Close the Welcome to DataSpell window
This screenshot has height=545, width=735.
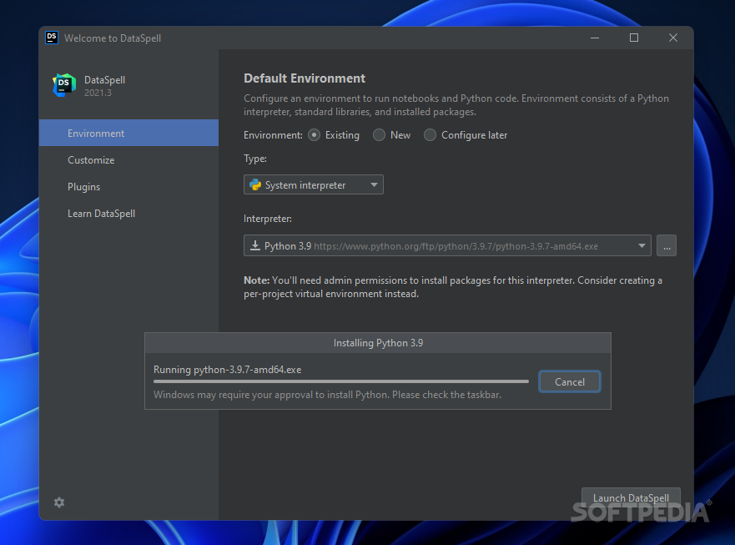(x=673, y=38)
